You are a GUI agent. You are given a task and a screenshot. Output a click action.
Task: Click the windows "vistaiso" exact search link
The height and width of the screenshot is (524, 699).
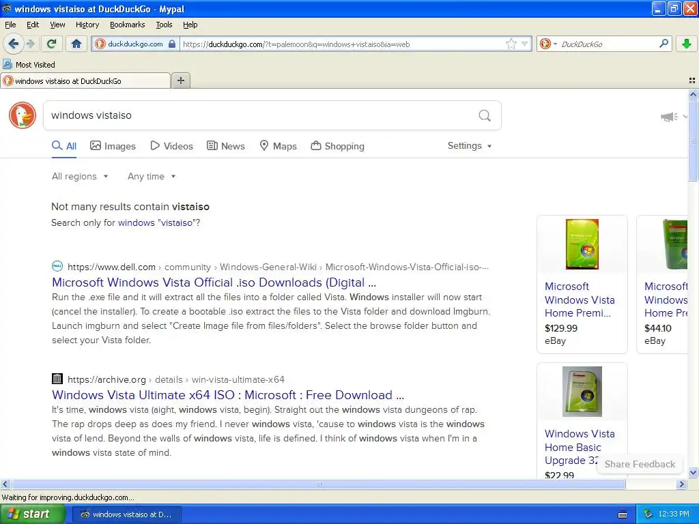tap(157, 222)
